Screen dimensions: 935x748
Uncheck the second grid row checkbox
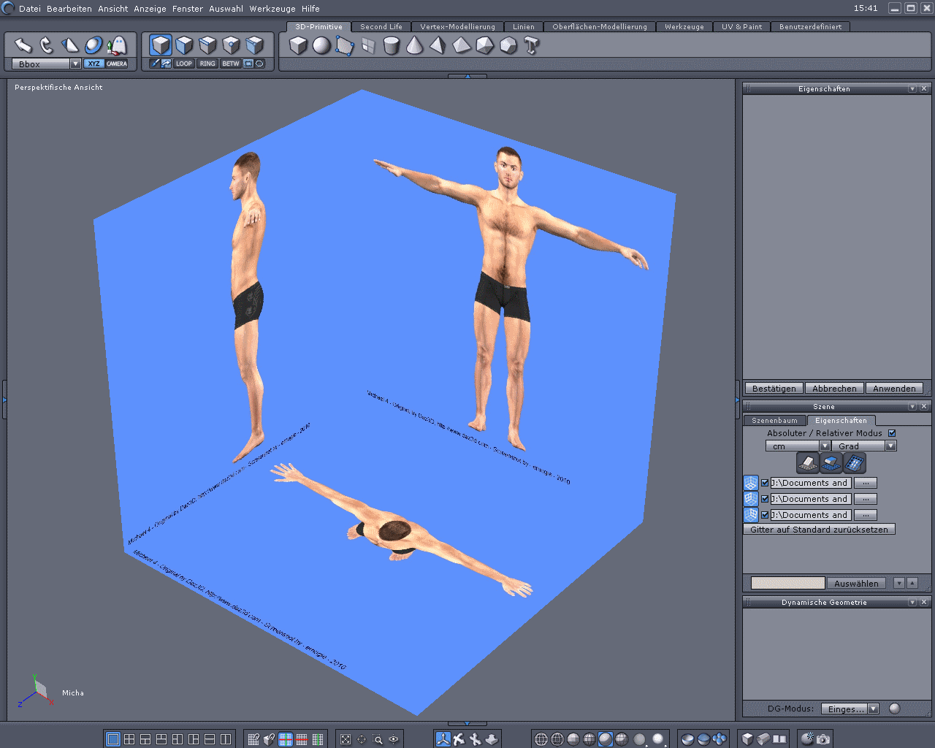[765, 499]
